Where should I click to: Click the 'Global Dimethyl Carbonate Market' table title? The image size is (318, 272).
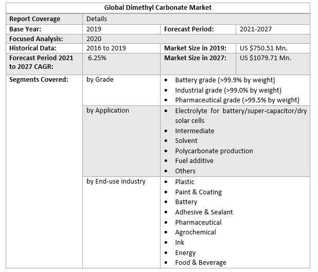[157, 8]
